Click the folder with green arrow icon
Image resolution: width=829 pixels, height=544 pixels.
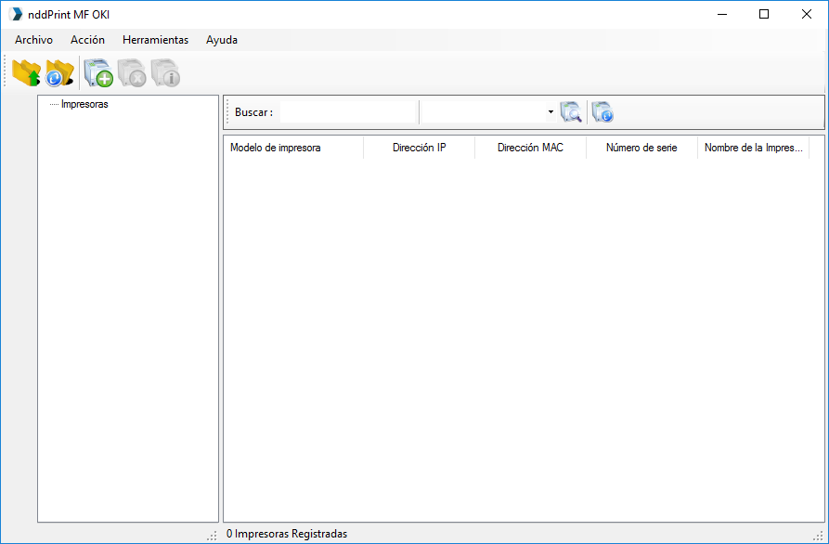(26, 72)
